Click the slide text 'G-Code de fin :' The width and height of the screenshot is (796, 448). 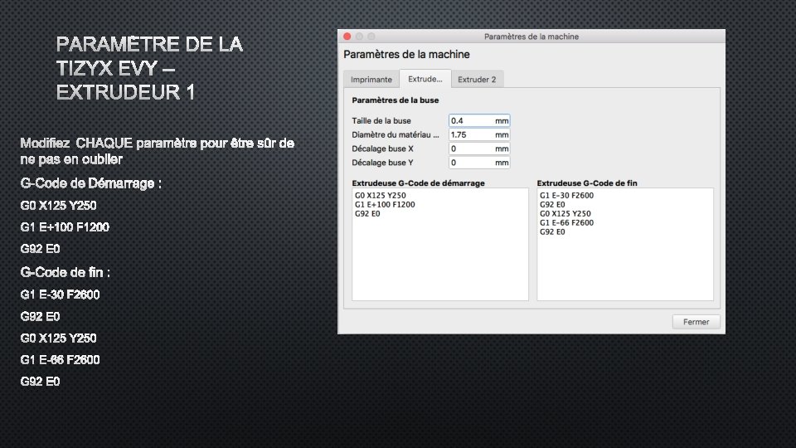pyautogui.click(x=65, y=272)
